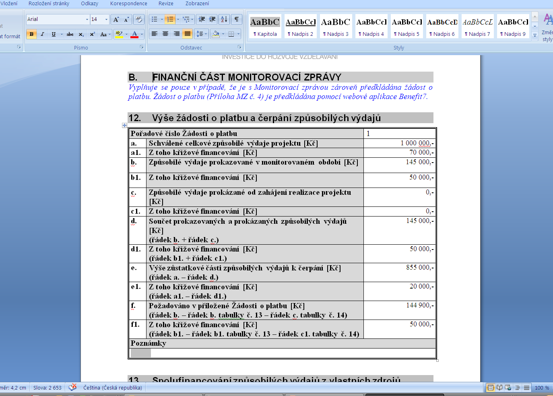Image resolution: width=553 pixels, height=396 pixels.
Task: Apply paragraph shading fill bucket
Action: pos(216,34)
